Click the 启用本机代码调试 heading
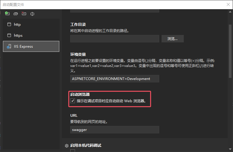The height and width of the screenshot is (152, 233). 86,145
